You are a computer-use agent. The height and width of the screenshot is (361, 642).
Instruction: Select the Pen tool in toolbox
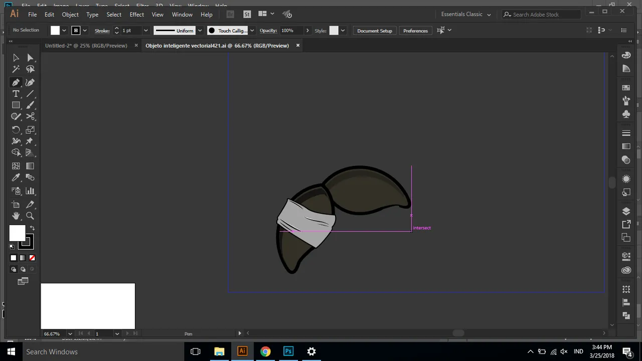16,82
